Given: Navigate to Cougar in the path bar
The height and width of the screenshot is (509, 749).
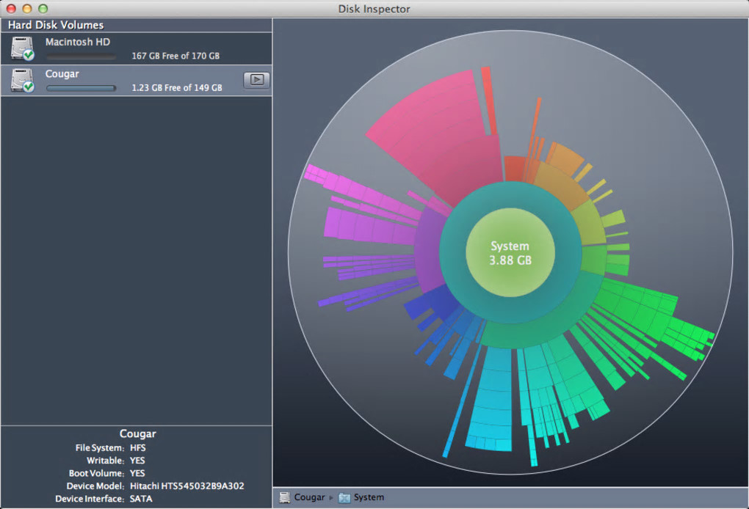Looking at the screenshot, I should pos(309,497).
